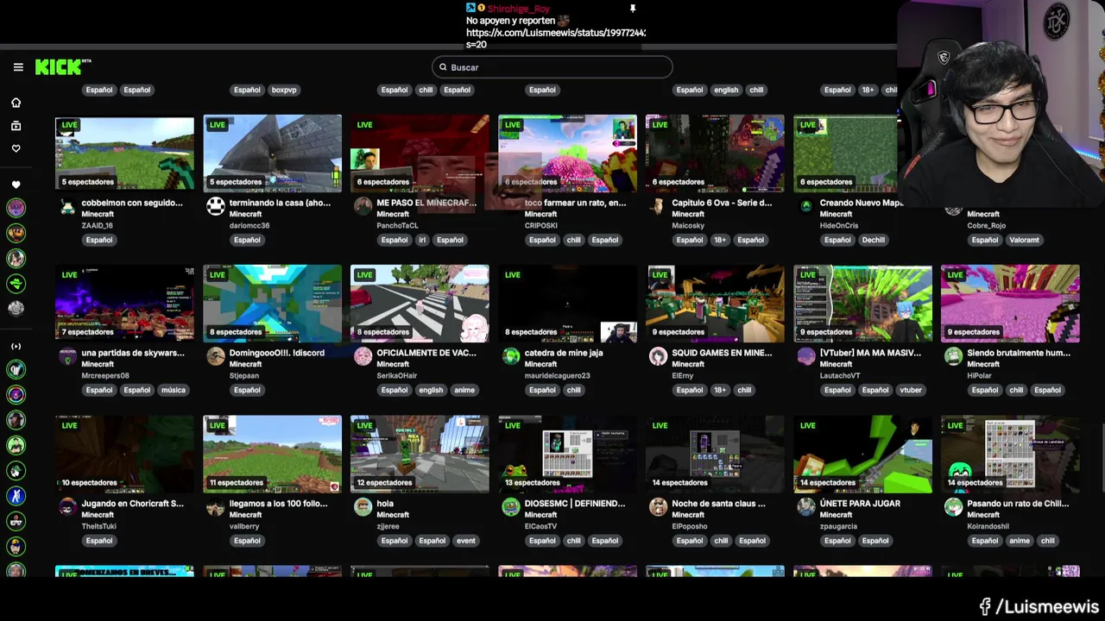Open ZAAID_16 channel avatar
This screenshot has height=621, width=1105.
pos(67,207)
